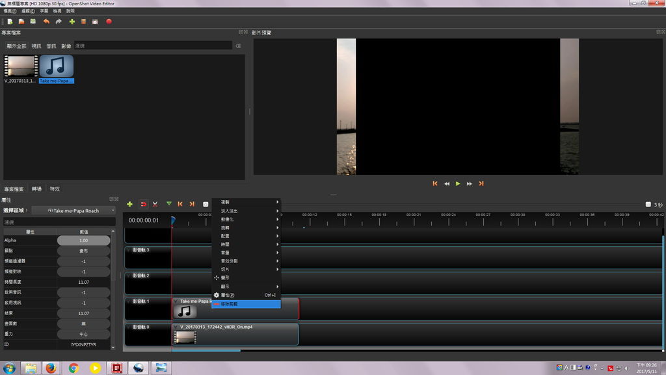The width and height of the screenshot is (666, 375).
Task: Open the 顯示 display submenu
Action: (x=246, y=286)
